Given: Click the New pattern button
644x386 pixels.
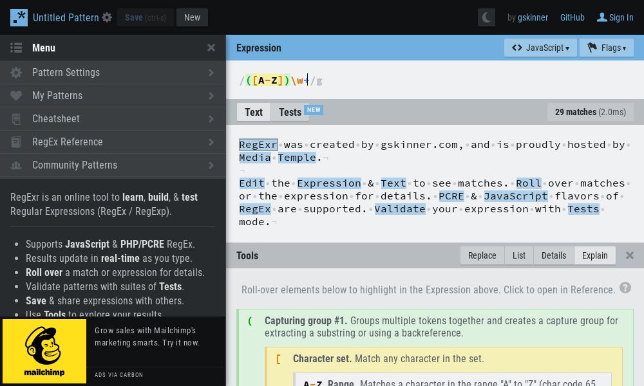Looking at the screenshot, I should click(192, 17).
